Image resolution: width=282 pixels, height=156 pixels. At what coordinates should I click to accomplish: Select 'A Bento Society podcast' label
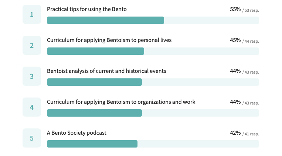[77, 133]
